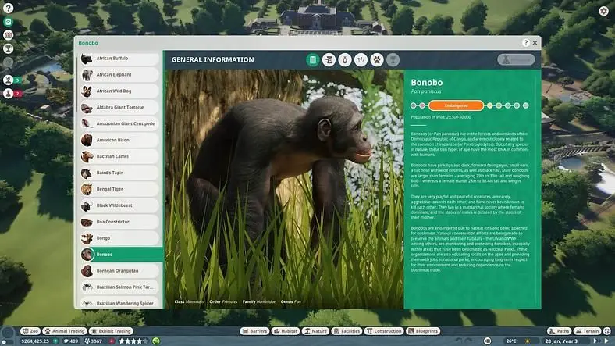Click the orange Endangered status marker
Image resolution: width=615 pixels, height=346 pixels.
click(x=456, y=105)
